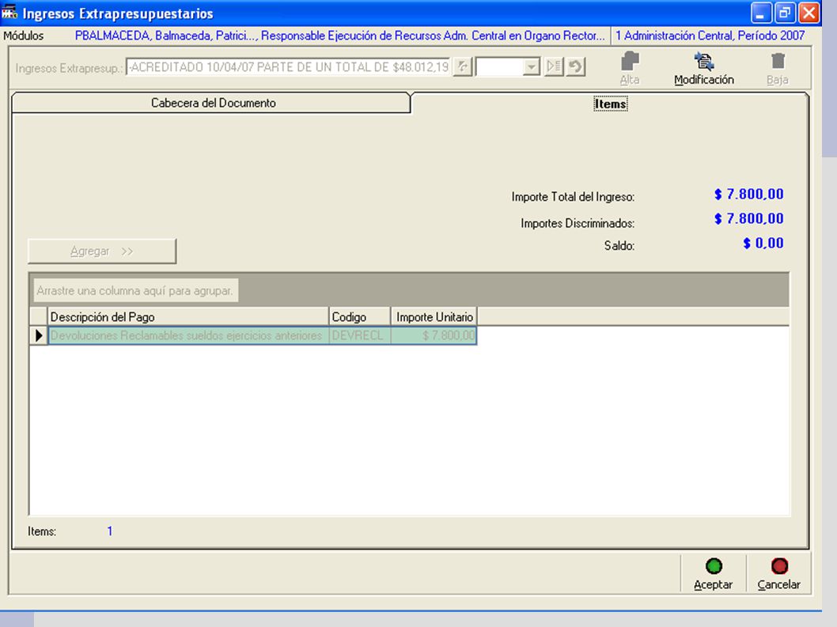Screen dimensions: 837x627
Task: Click the Modificación toolbar icon
Action: (704, 62)
